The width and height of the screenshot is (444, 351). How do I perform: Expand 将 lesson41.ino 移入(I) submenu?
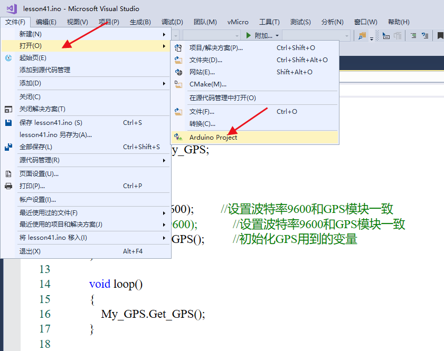[x=86, y=238]
